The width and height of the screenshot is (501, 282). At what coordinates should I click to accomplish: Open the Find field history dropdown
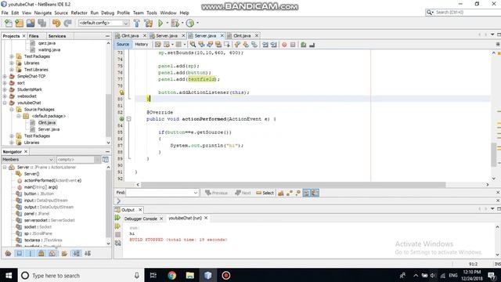pyautogui.click(x=196, y=193)
